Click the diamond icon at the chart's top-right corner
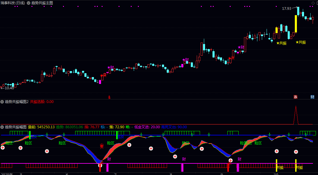Viewport: 318px width, 175px height. tap(313, 3)
